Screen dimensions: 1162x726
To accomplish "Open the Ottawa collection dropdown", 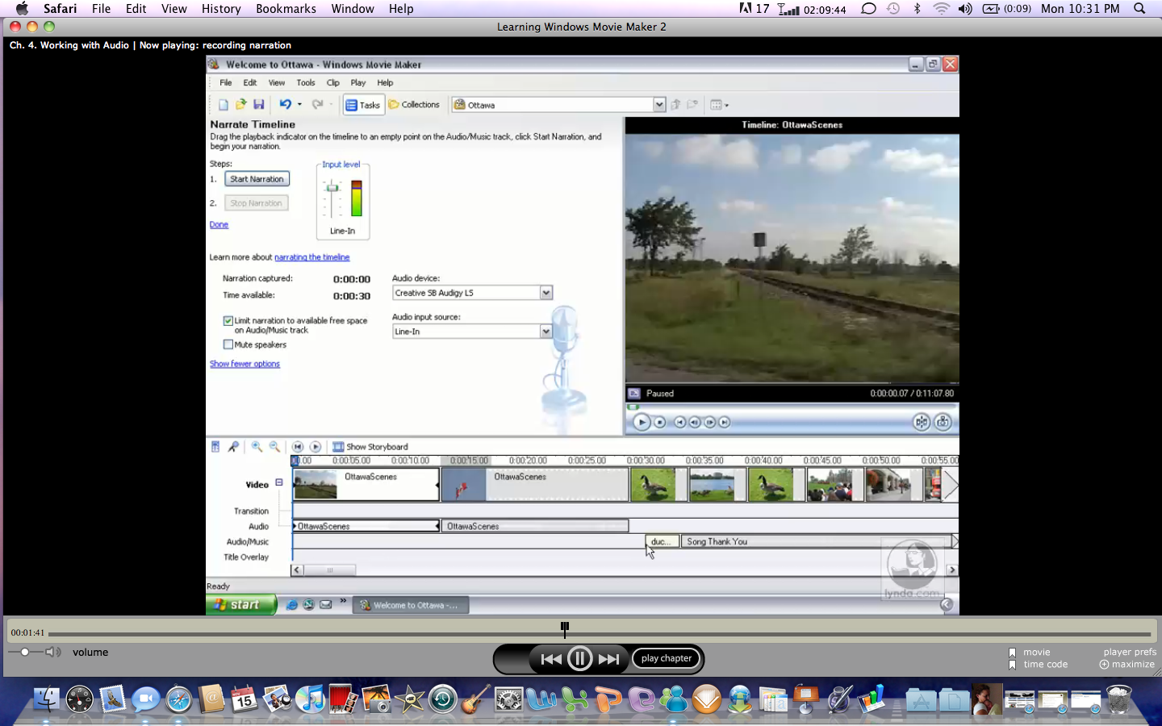I will coord(659,105).
